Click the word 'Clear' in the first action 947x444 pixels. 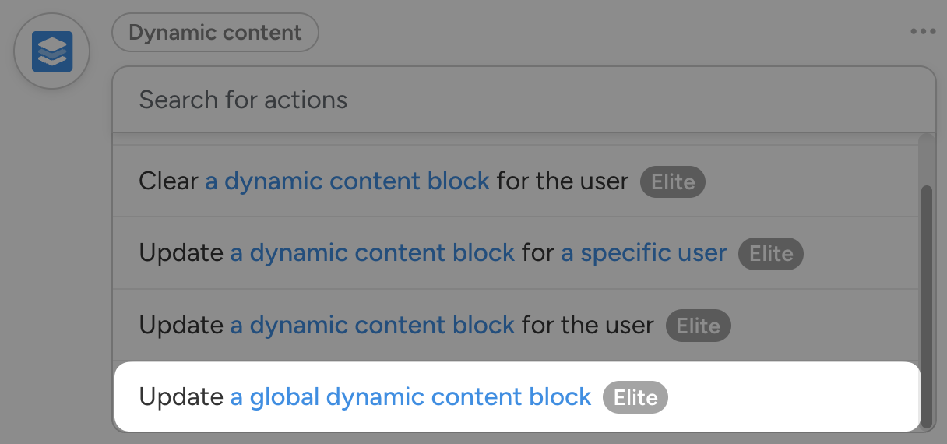coord(168,181)
